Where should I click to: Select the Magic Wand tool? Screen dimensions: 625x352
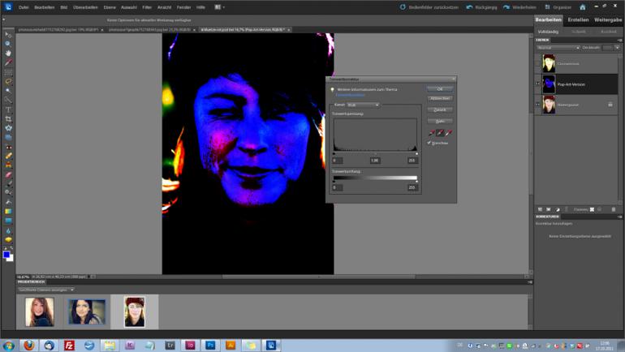click(8, 91)
